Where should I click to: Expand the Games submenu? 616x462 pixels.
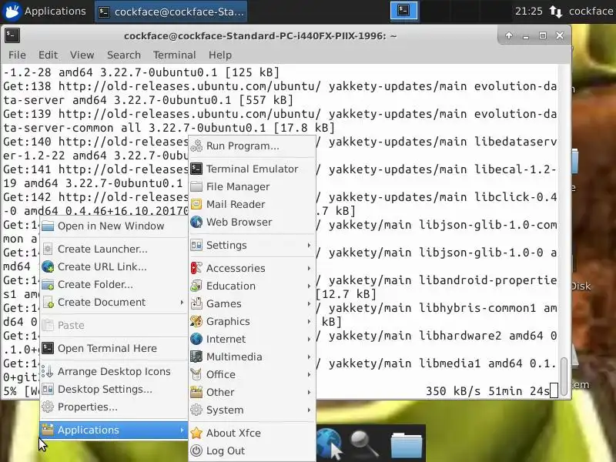click(252, 303)
